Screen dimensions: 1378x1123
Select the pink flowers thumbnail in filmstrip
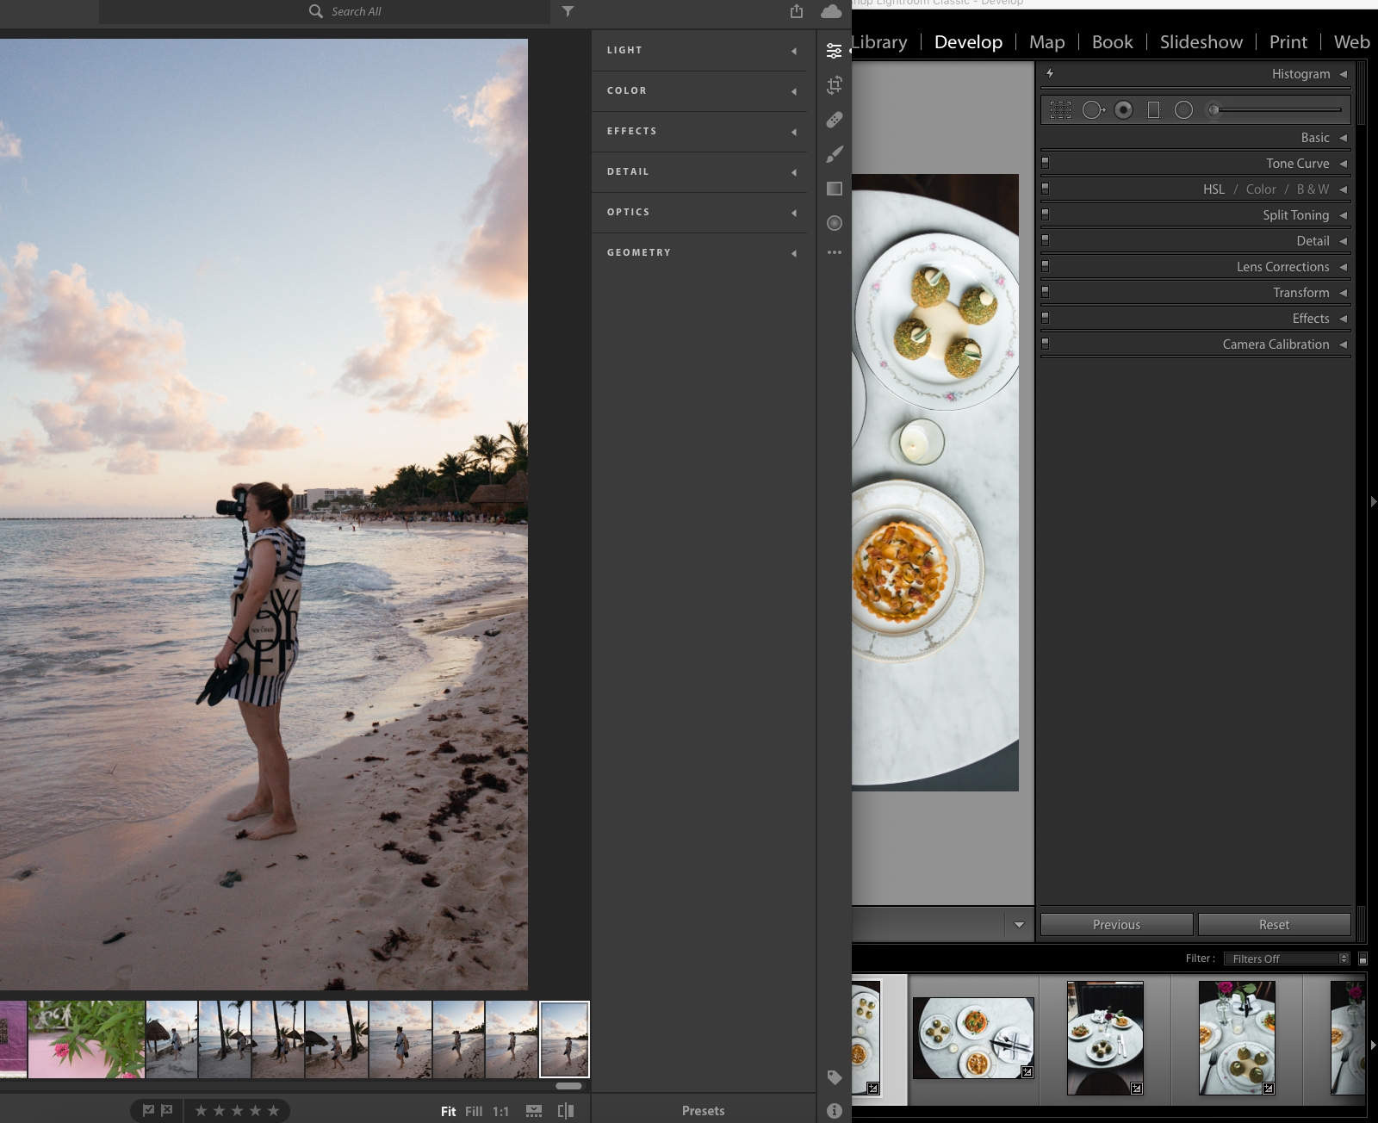[86, 1039]
